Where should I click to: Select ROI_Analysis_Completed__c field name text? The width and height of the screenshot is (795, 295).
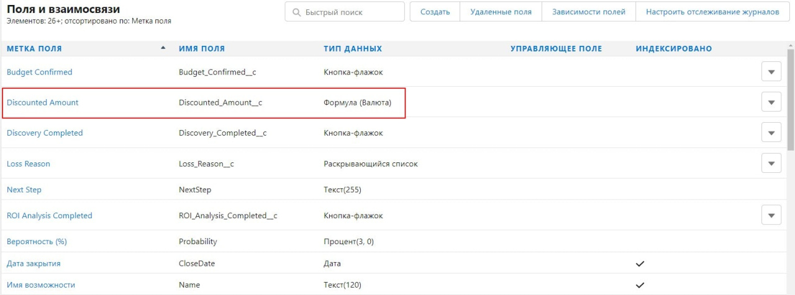pyautogui.click(x=228, y=215)
